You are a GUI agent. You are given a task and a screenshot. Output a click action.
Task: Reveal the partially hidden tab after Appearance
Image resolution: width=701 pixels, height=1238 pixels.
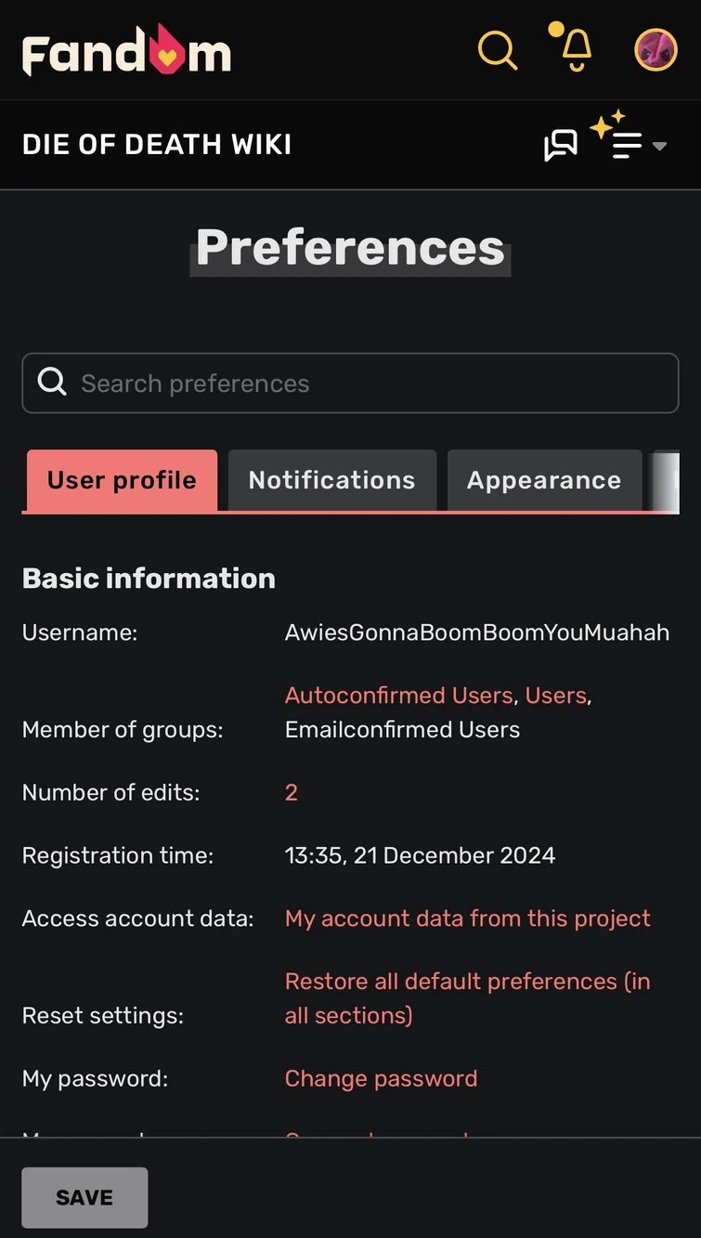tap(667, 480)
